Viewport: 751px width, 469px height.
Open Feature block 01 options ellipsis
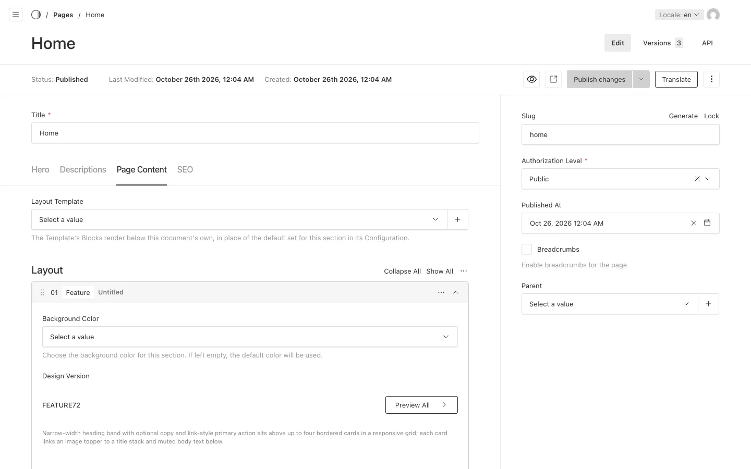[x=441, y=292]
